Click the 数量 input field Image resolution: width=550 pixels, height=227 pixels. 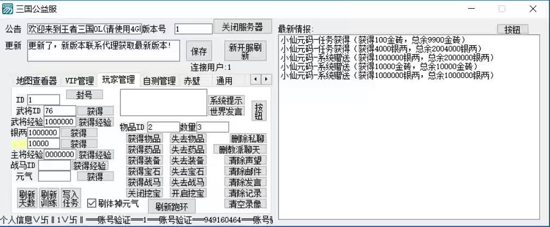(x=213, y=127)
